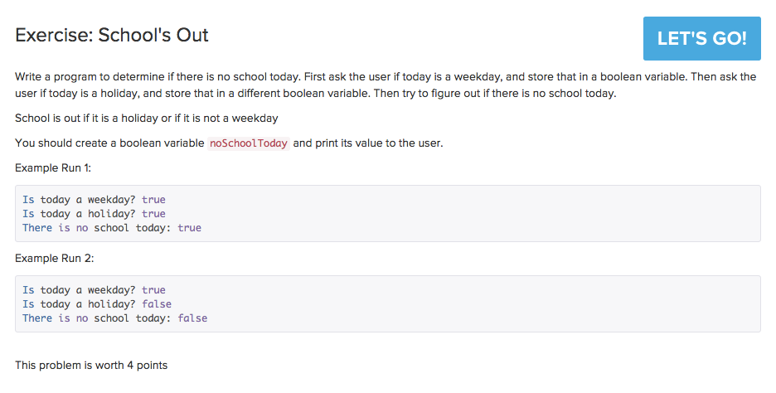Click first code line in Example Run 2

(x=94, y=290)
